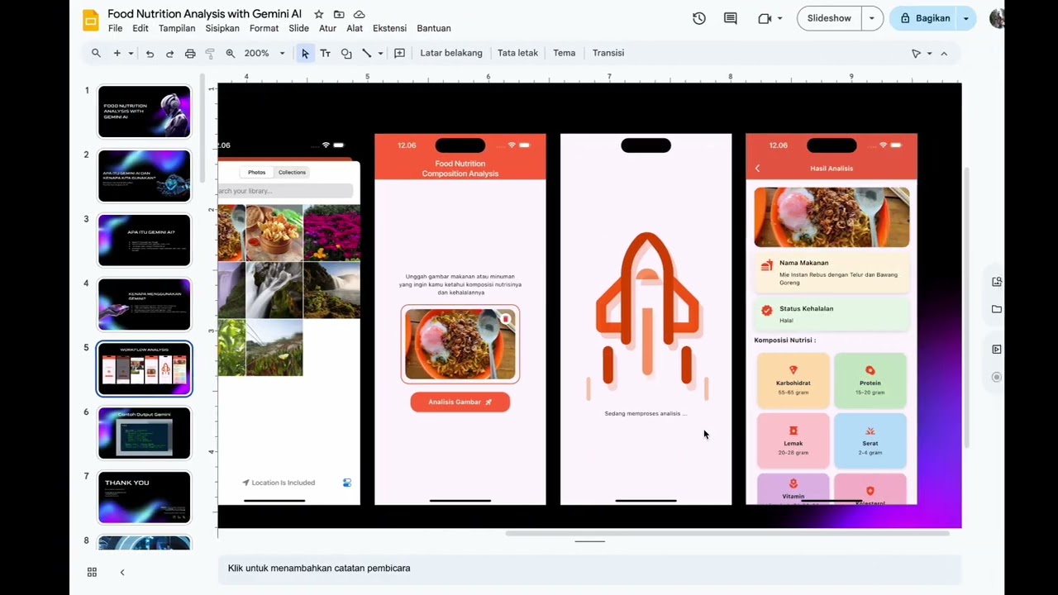Select slide 6 Contoh Output Gemini thumbnail

145,433
